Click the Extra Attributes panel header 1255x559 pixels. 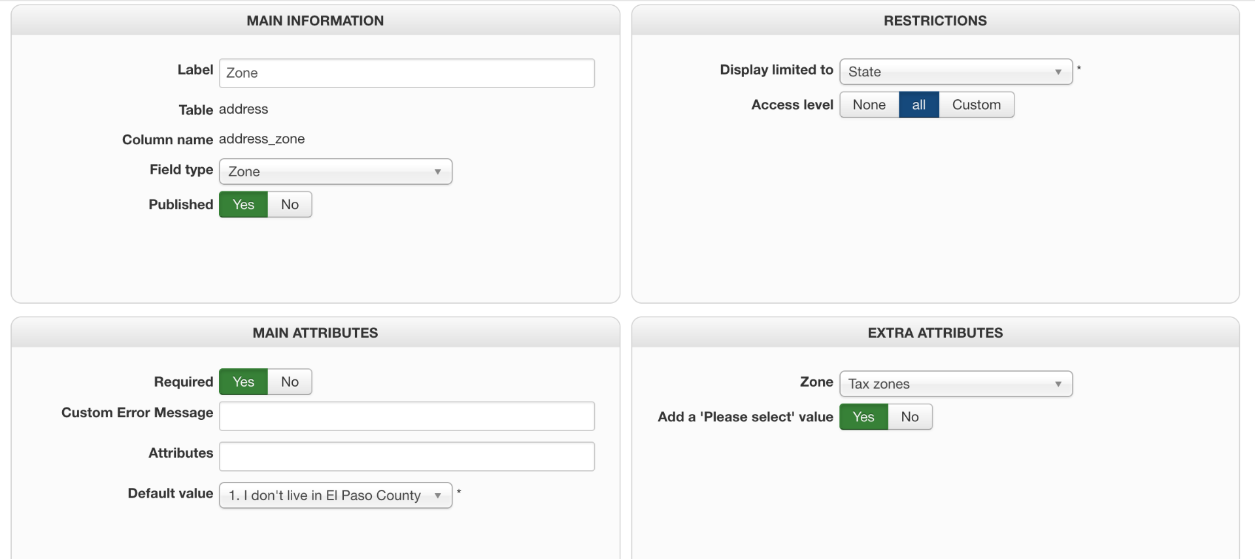[x=935, y=333]
